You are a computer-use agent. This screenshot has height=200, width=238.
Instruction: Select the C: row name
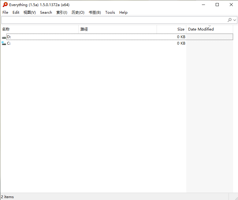point(9,43)
